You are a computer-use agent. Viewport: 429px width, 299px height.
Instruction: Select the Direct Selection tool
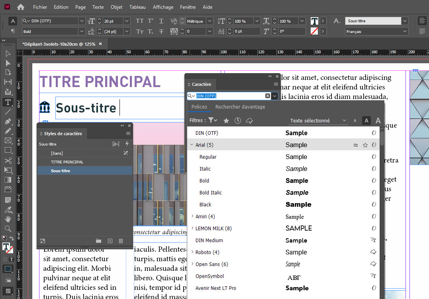(x=8, y=63)
